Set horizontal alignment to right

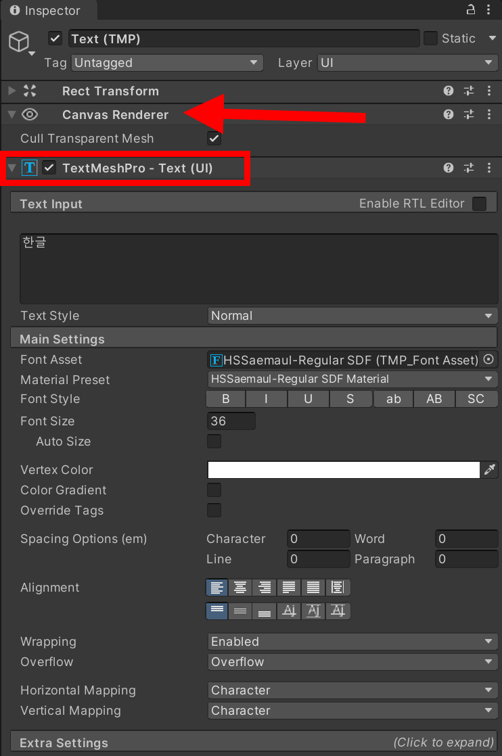(x=265, y=587)
